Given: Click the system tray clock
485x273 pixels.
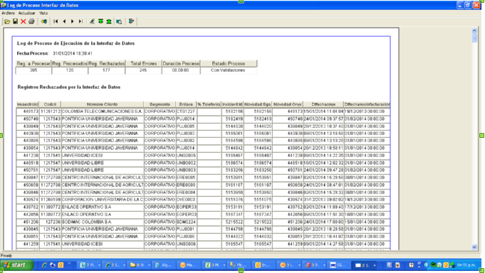Looking at the screenshot, I should pos(466,265).
